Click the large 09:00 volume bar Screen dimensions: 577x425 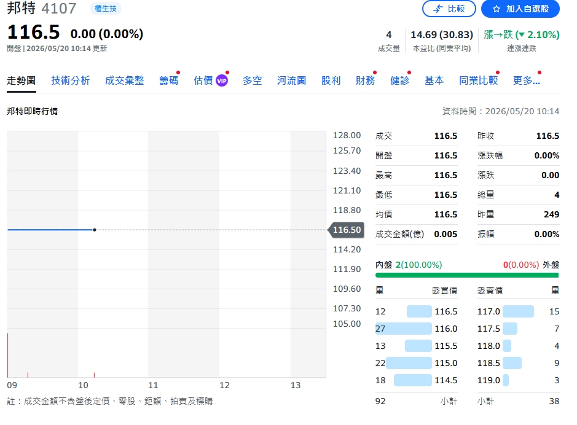click(8, 355)
